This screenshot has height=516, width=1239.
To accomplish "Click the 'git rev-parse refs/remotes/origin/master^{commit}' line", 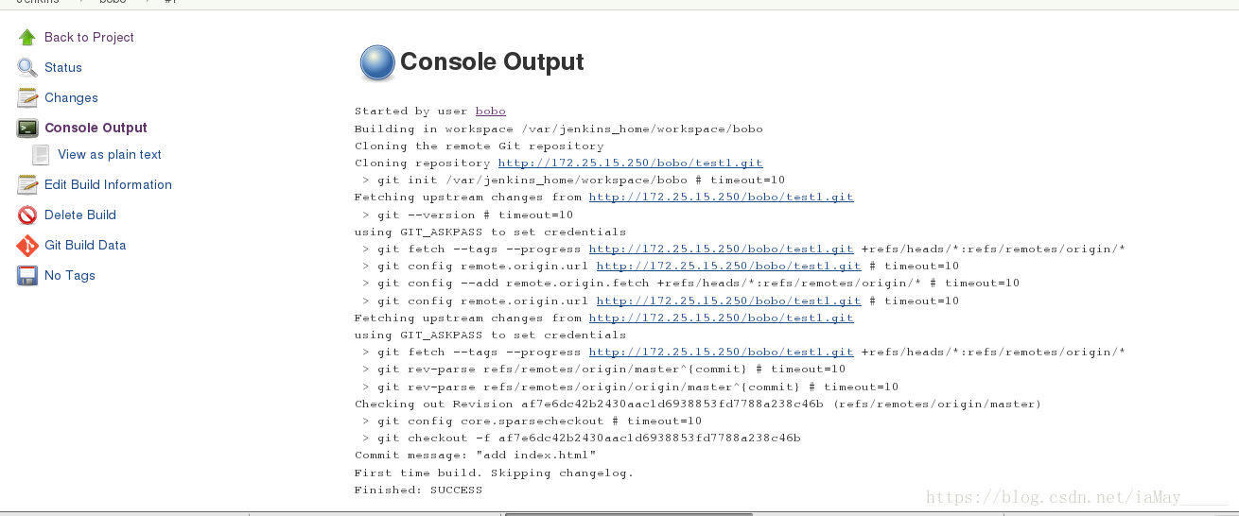I will tap(603, 370).
